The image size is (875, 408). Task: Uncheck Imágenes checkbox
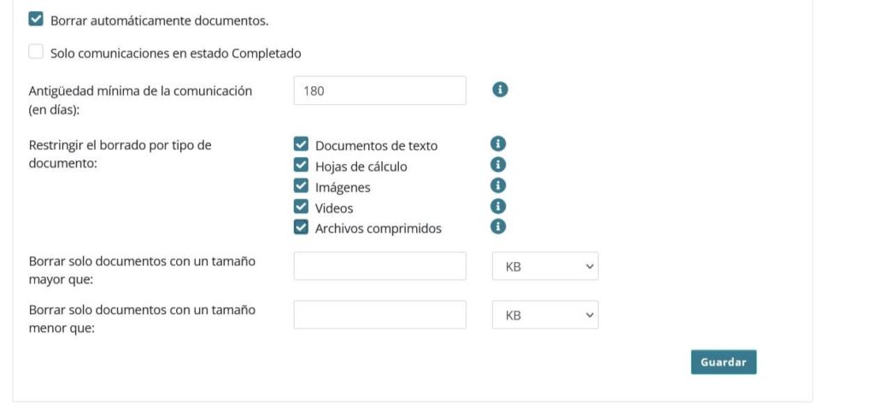pyautogui.click(x=301, y=185)
